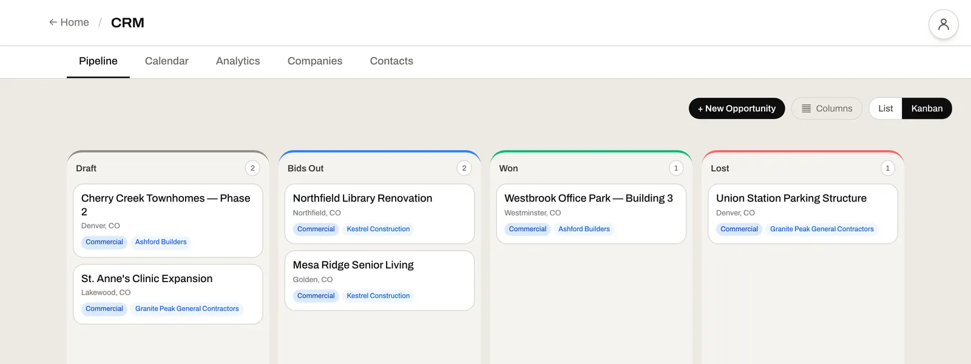This screenshot has height=364, width=971.
Task: Open Westbrook Office Park Building 3 card
Action: (591, 214)
